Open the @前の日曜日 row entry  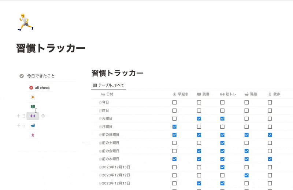109,135
